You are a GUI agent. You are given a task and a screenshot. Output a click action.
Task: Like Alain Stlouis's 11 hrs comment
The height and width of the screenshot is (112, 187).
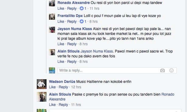[x=52, y=105]
